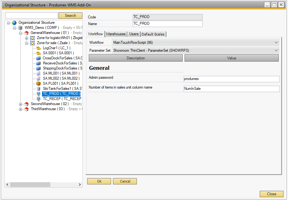Expand the SecondWarehouse tree node
Image resolution: width=288 pixels, height=200 pixels.
20,104
